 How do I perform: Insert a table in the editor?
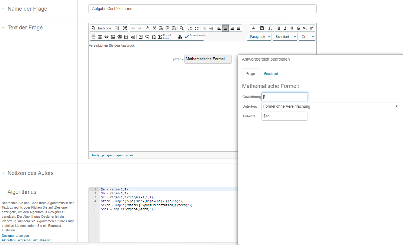(x=100, y=37)
